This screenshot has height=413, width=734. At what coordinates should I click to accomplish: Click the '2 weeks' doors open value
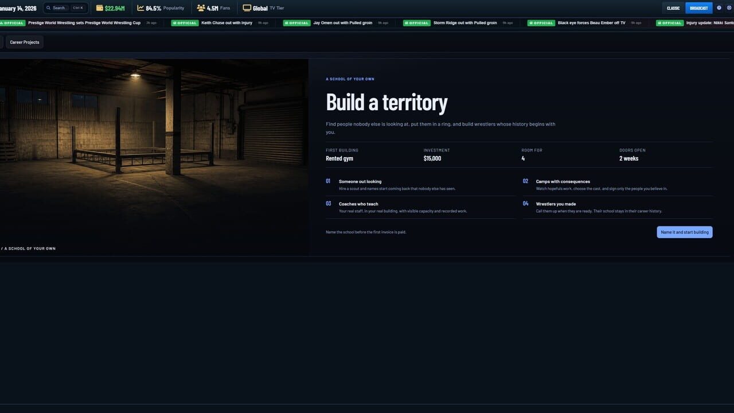click(x=629, y=158)
